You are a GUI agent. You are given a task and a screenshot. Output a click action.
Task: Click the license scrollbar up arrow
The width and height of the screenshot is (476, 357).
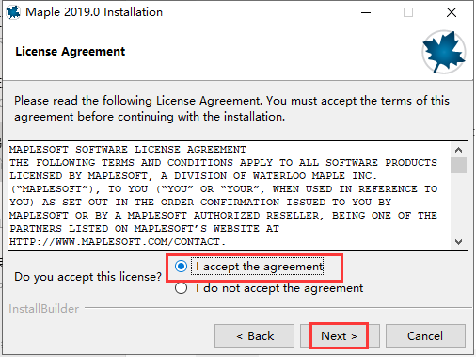458,150
